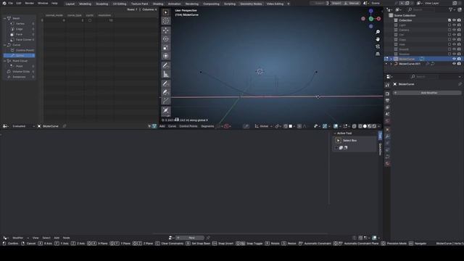Collapse the Mesh domain group in spreadsheet

[x=5, y=18]
